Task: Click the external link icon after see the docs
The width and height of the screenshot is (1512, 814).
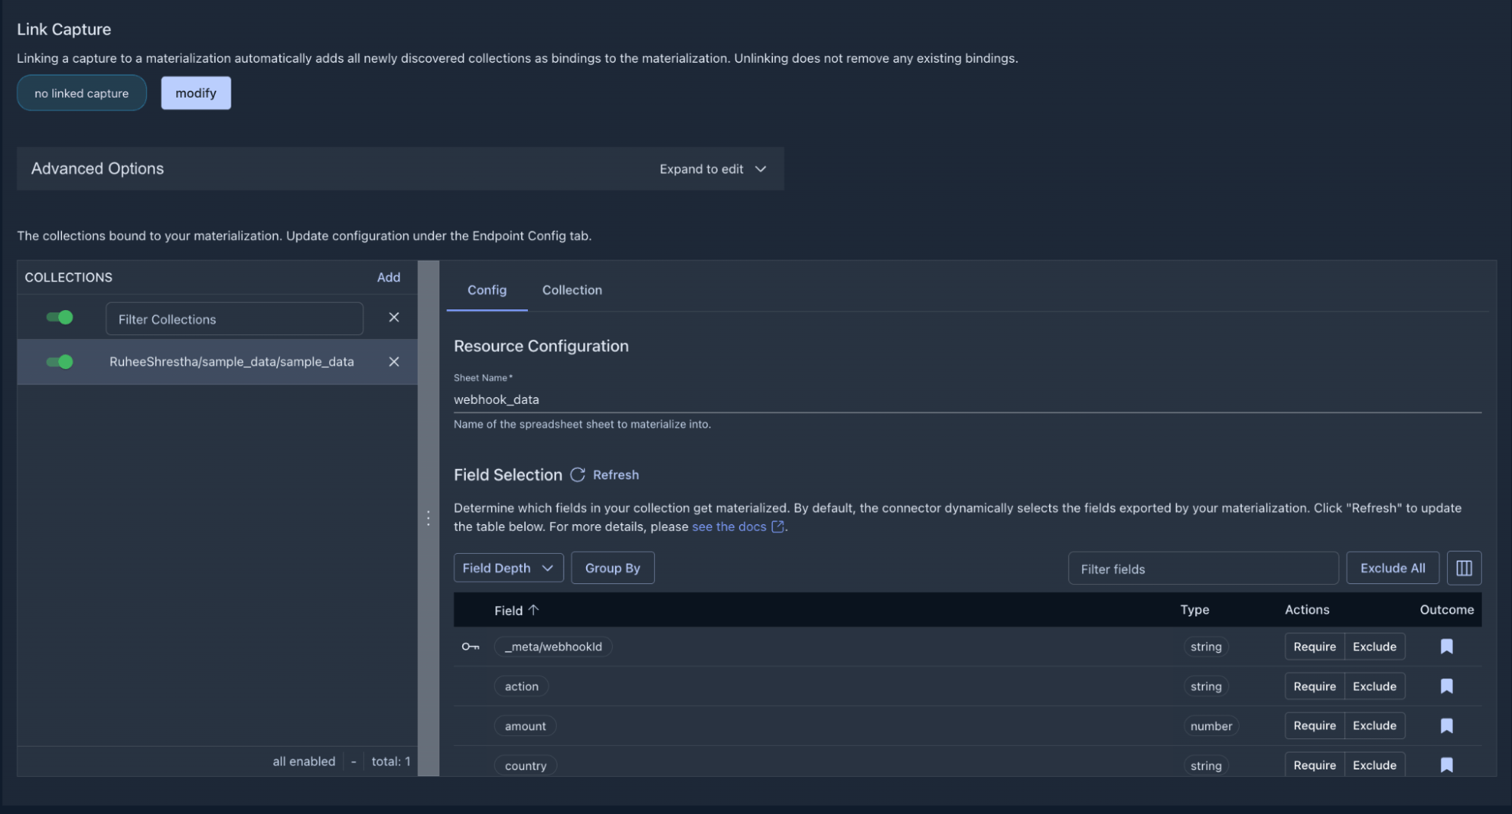Action: 778,527
